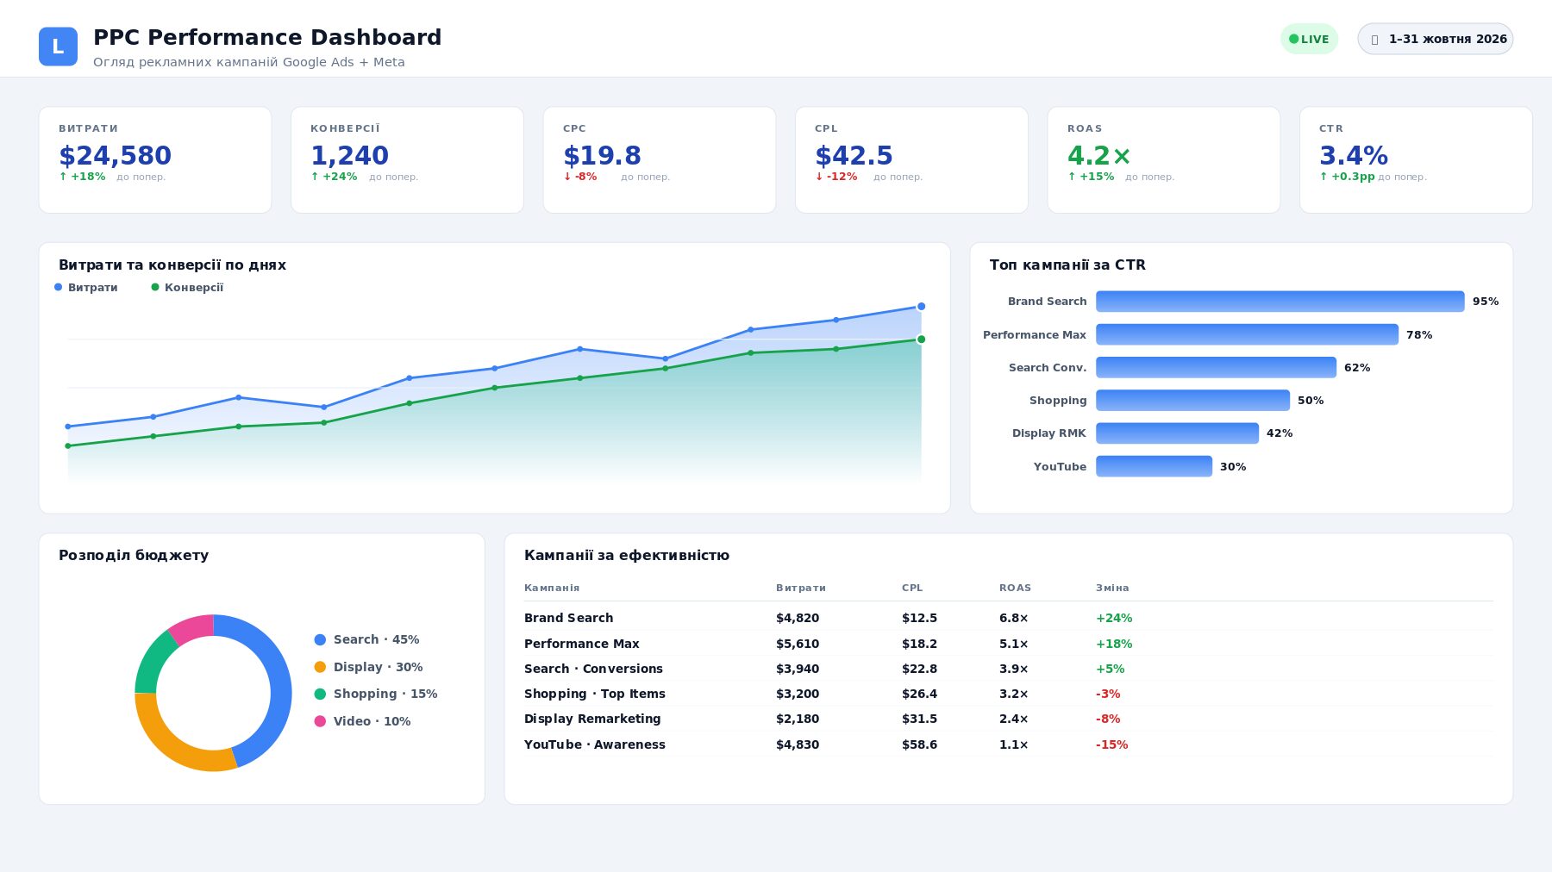Sort table by Зміна column header

point(1112,589)
